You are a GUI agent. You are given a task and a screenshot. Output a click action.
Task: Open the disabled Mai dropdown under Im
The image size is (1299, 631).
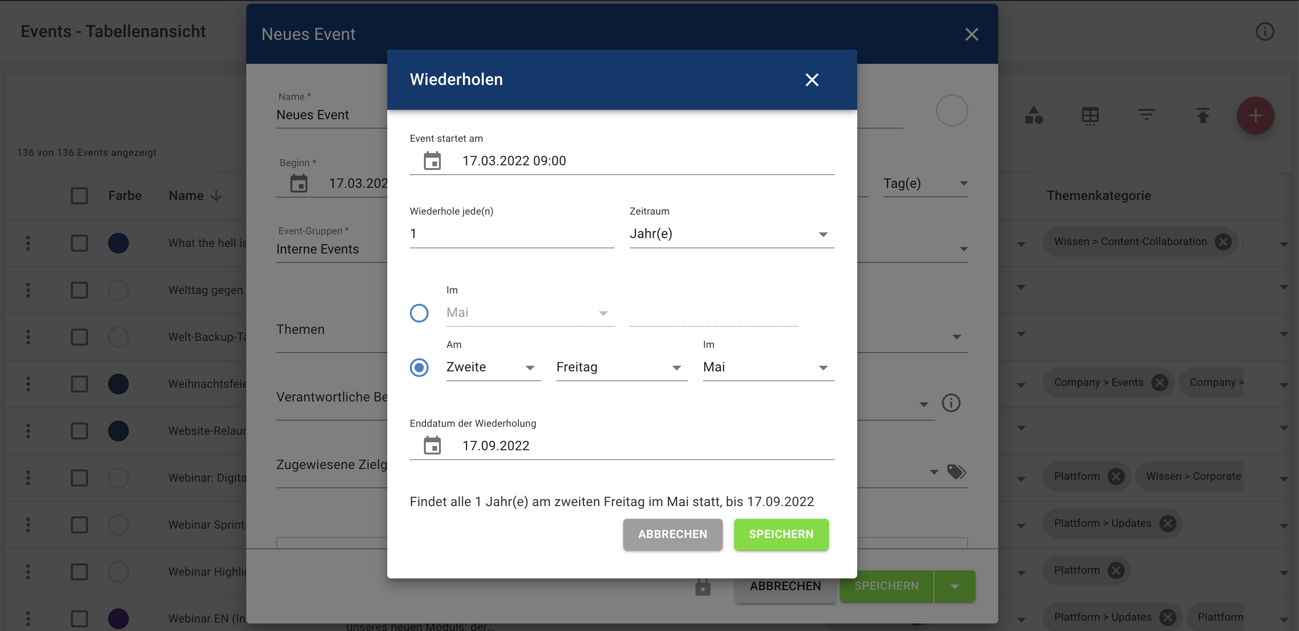coord(530,313)
